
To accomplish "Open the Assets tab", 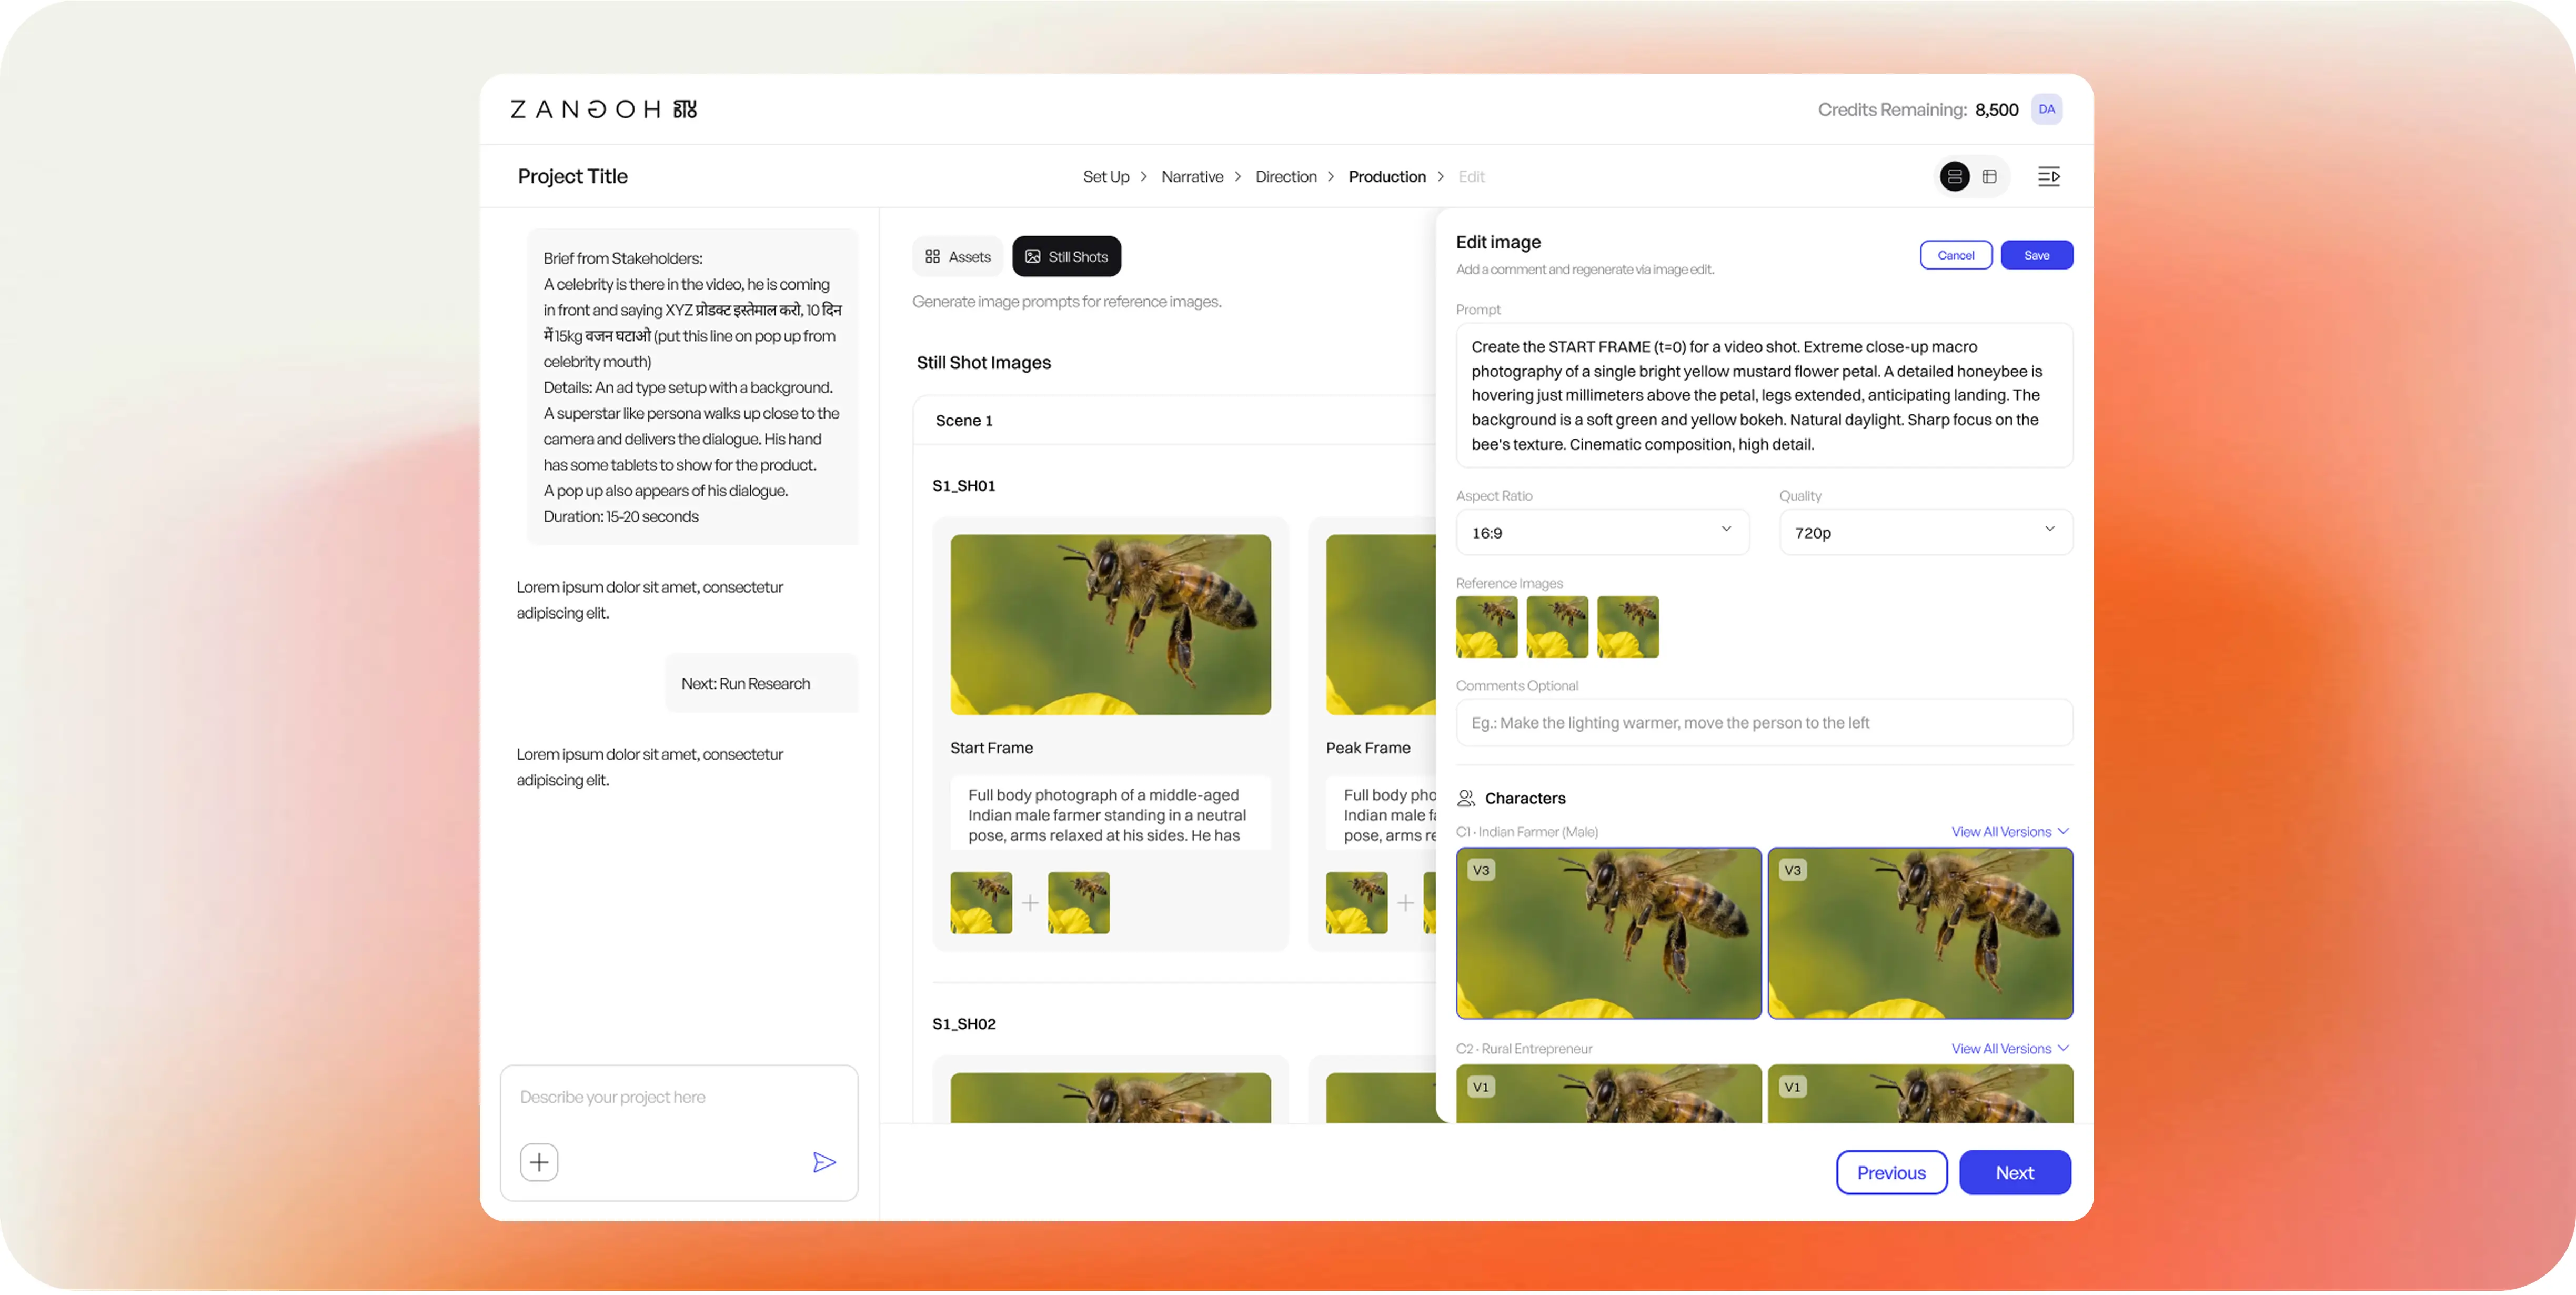I will tap(957, 257).
